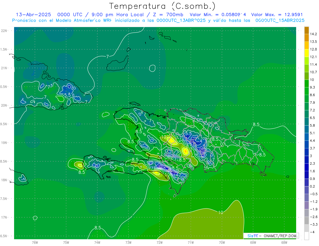The height and width of the screenshot is (246, 319).
Task: Click legend value '-2.6'
Action: pos(314,217)
